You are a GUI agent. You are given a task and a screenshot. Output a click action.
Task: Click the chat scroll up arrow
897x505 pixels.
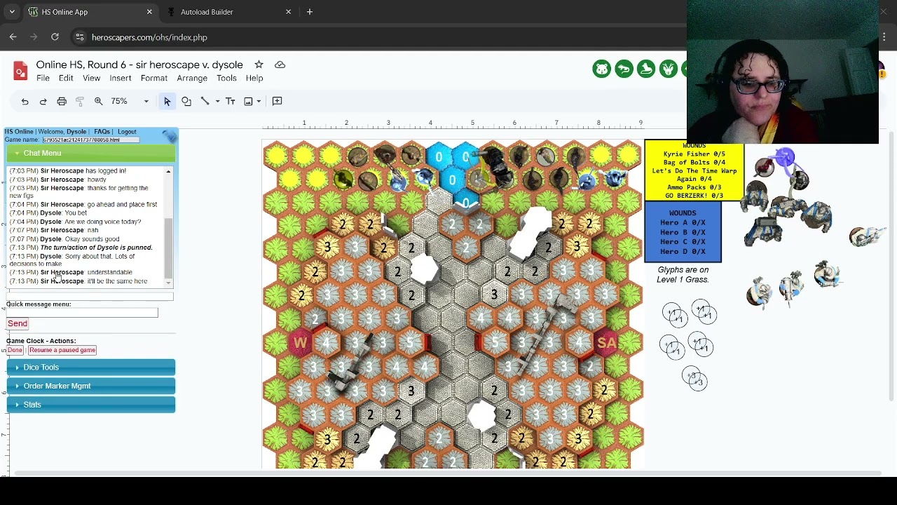click(168, 171)
